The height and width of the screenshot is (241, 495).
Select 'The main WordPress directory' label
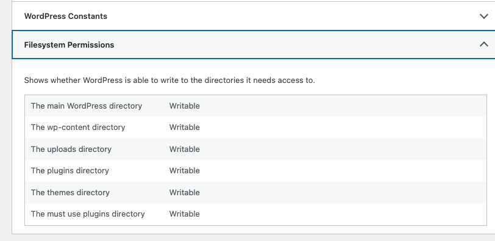point(87,106)
